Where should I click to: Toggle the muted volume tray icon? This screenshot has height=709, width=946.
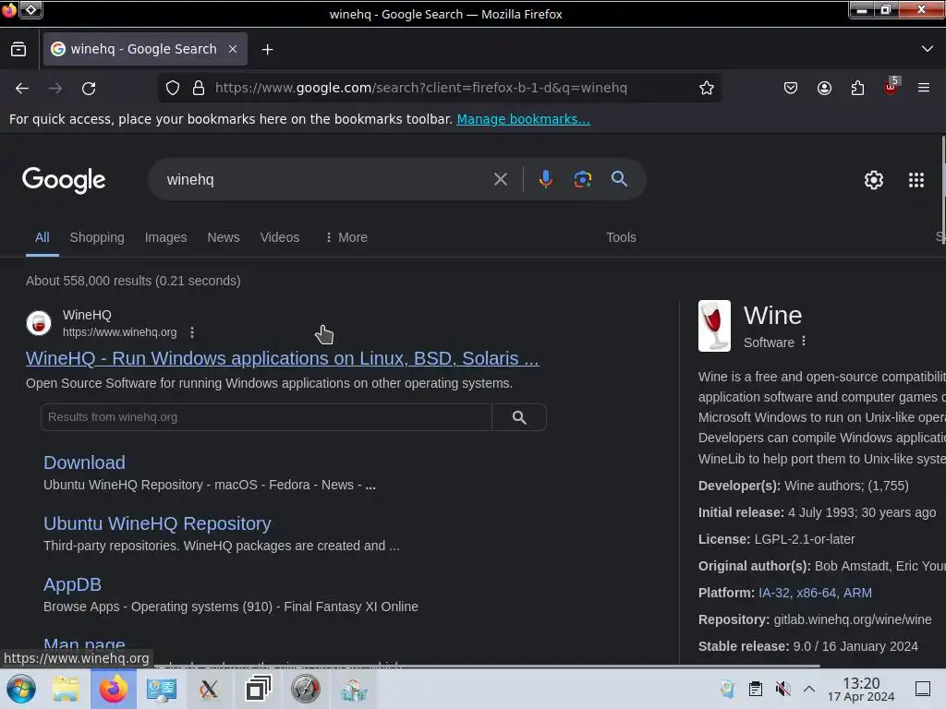782,689
